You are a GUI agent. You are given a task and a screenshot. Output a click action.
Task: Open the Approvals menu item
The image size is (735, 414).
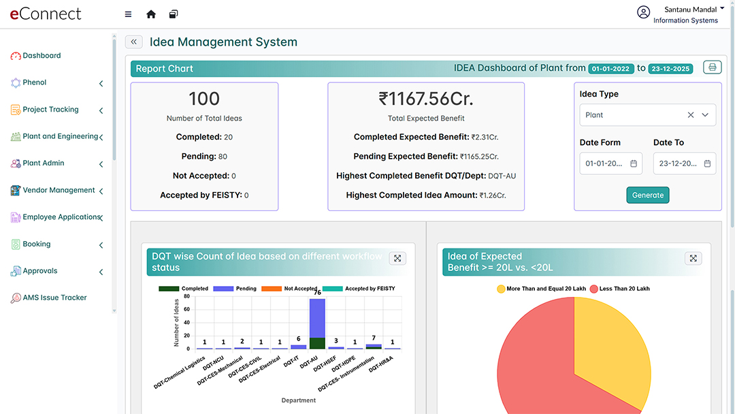click(40, 270)
